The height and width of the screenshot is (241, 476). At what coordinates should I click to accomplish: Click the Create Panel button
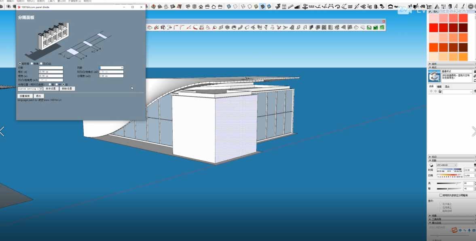point(24,96)
